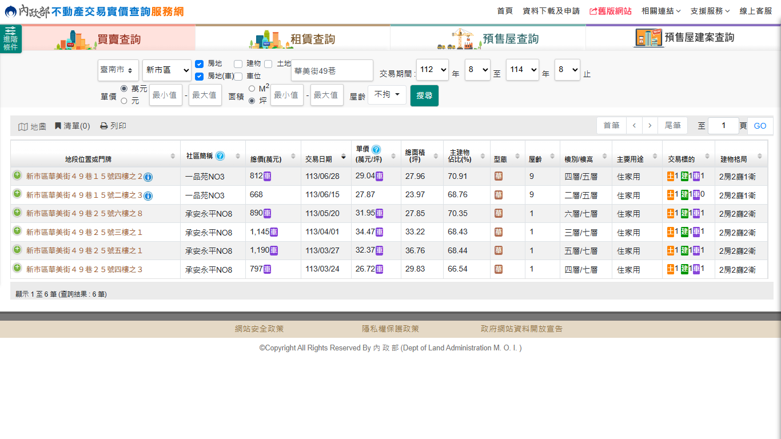Expand the first row's green plus icon
781x439 pixels.
[x=17, y=175]
